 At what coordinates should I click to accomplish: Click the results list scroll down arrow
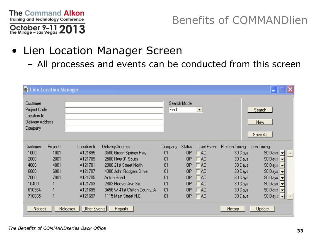coord(290,196)
